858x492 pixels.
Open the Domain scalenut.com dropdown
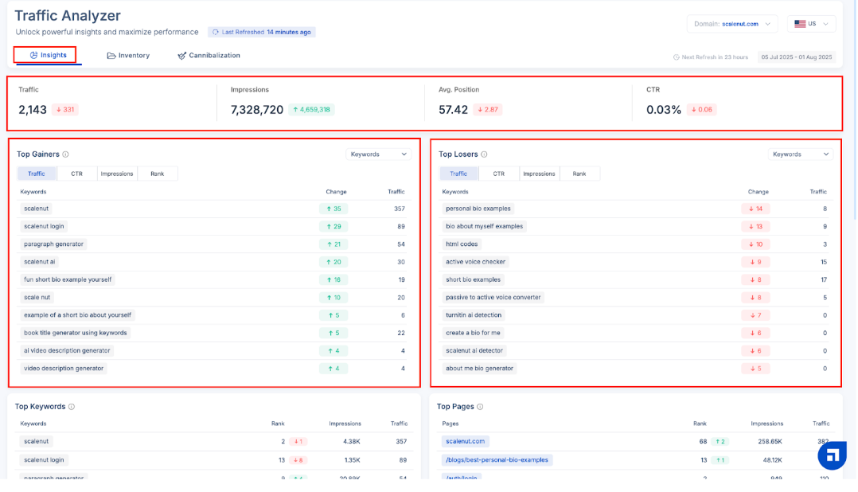(731, 24)
